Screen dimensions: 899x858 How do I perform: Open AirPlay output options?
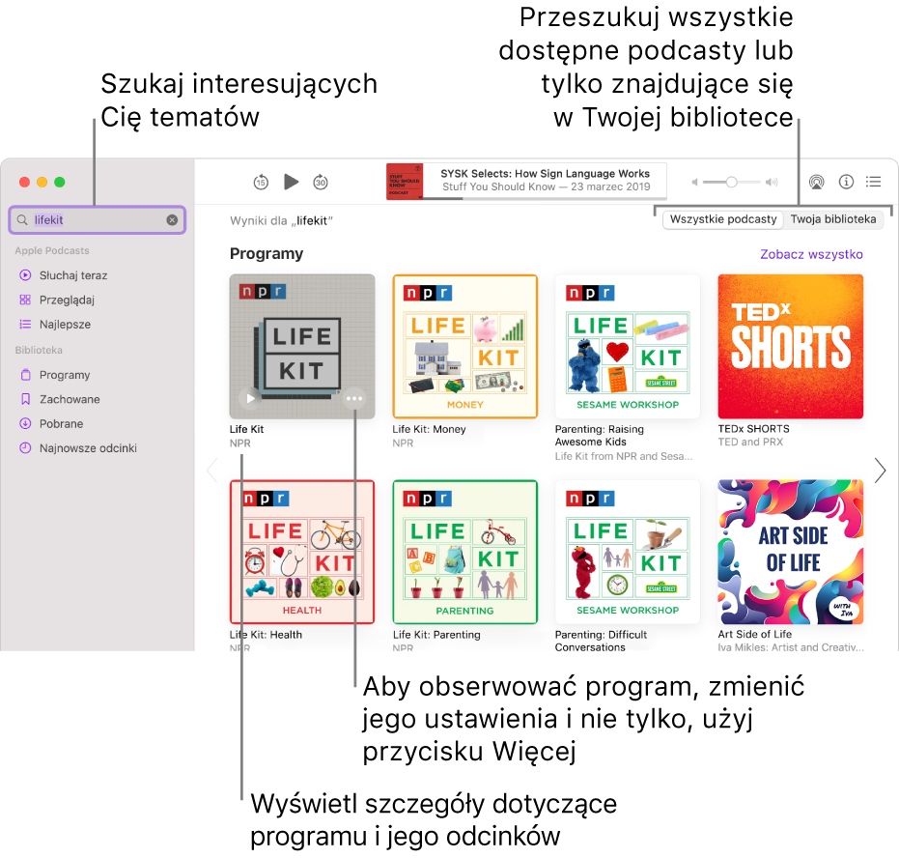click(x=817, y=182)
